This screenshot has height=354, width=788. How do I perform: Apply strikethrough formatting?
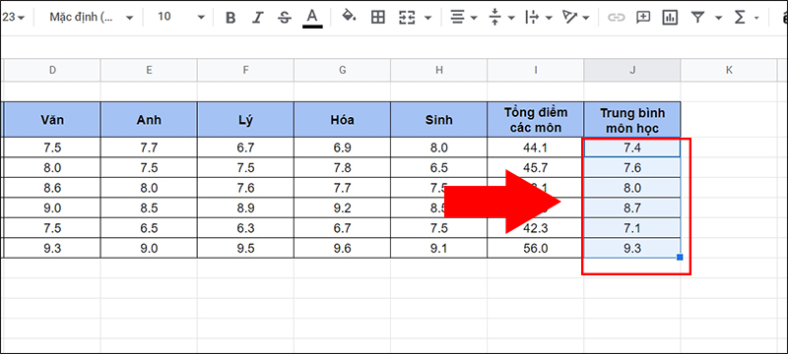click(x=285, y=18)
